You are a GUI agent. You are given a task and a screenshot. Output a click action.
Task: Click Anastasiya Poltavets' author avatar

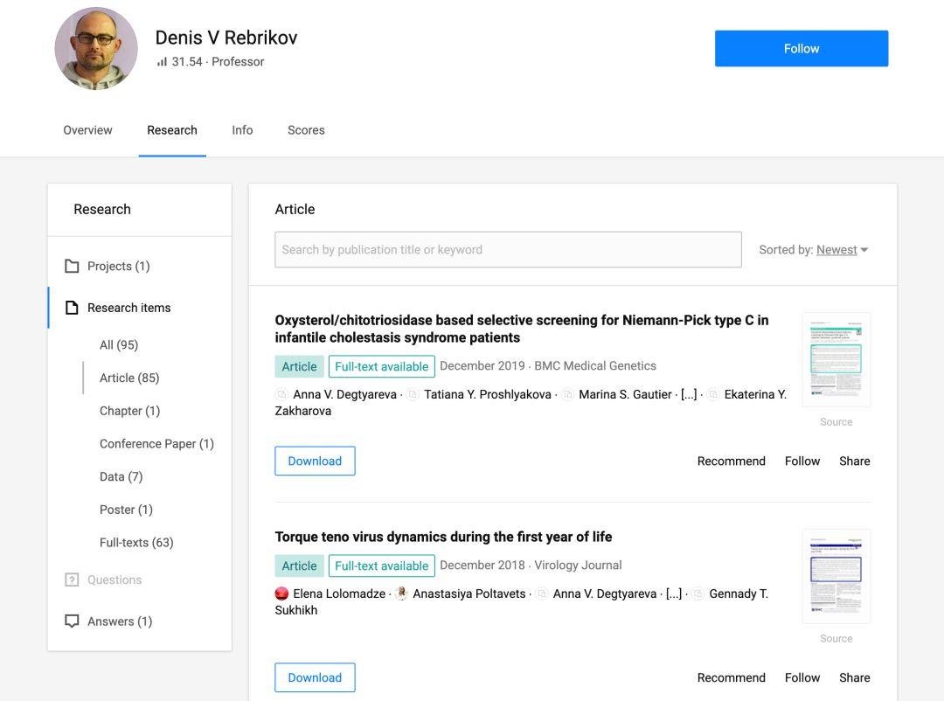coord(401,593)
